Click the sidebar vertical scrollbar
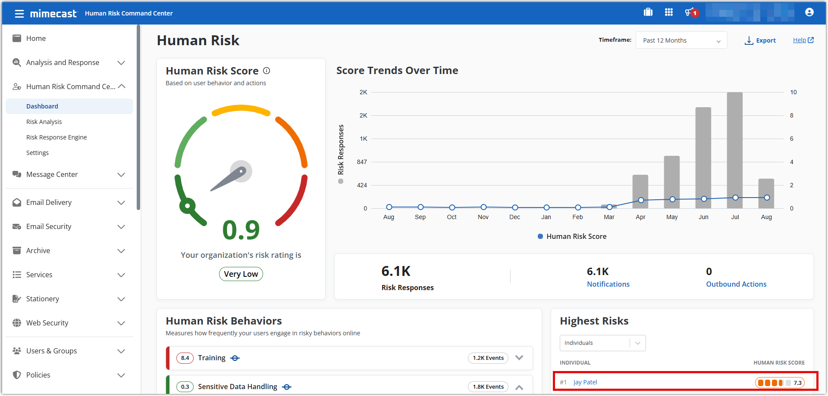The height and width of the screenshot is (396, 828). point(138,117)
